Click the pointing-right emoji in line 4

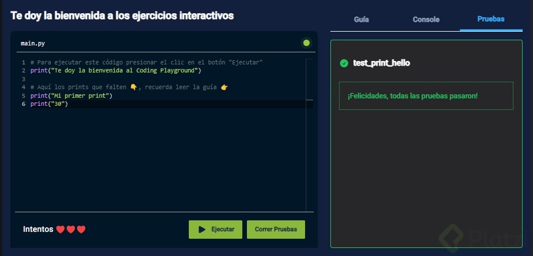224,87
